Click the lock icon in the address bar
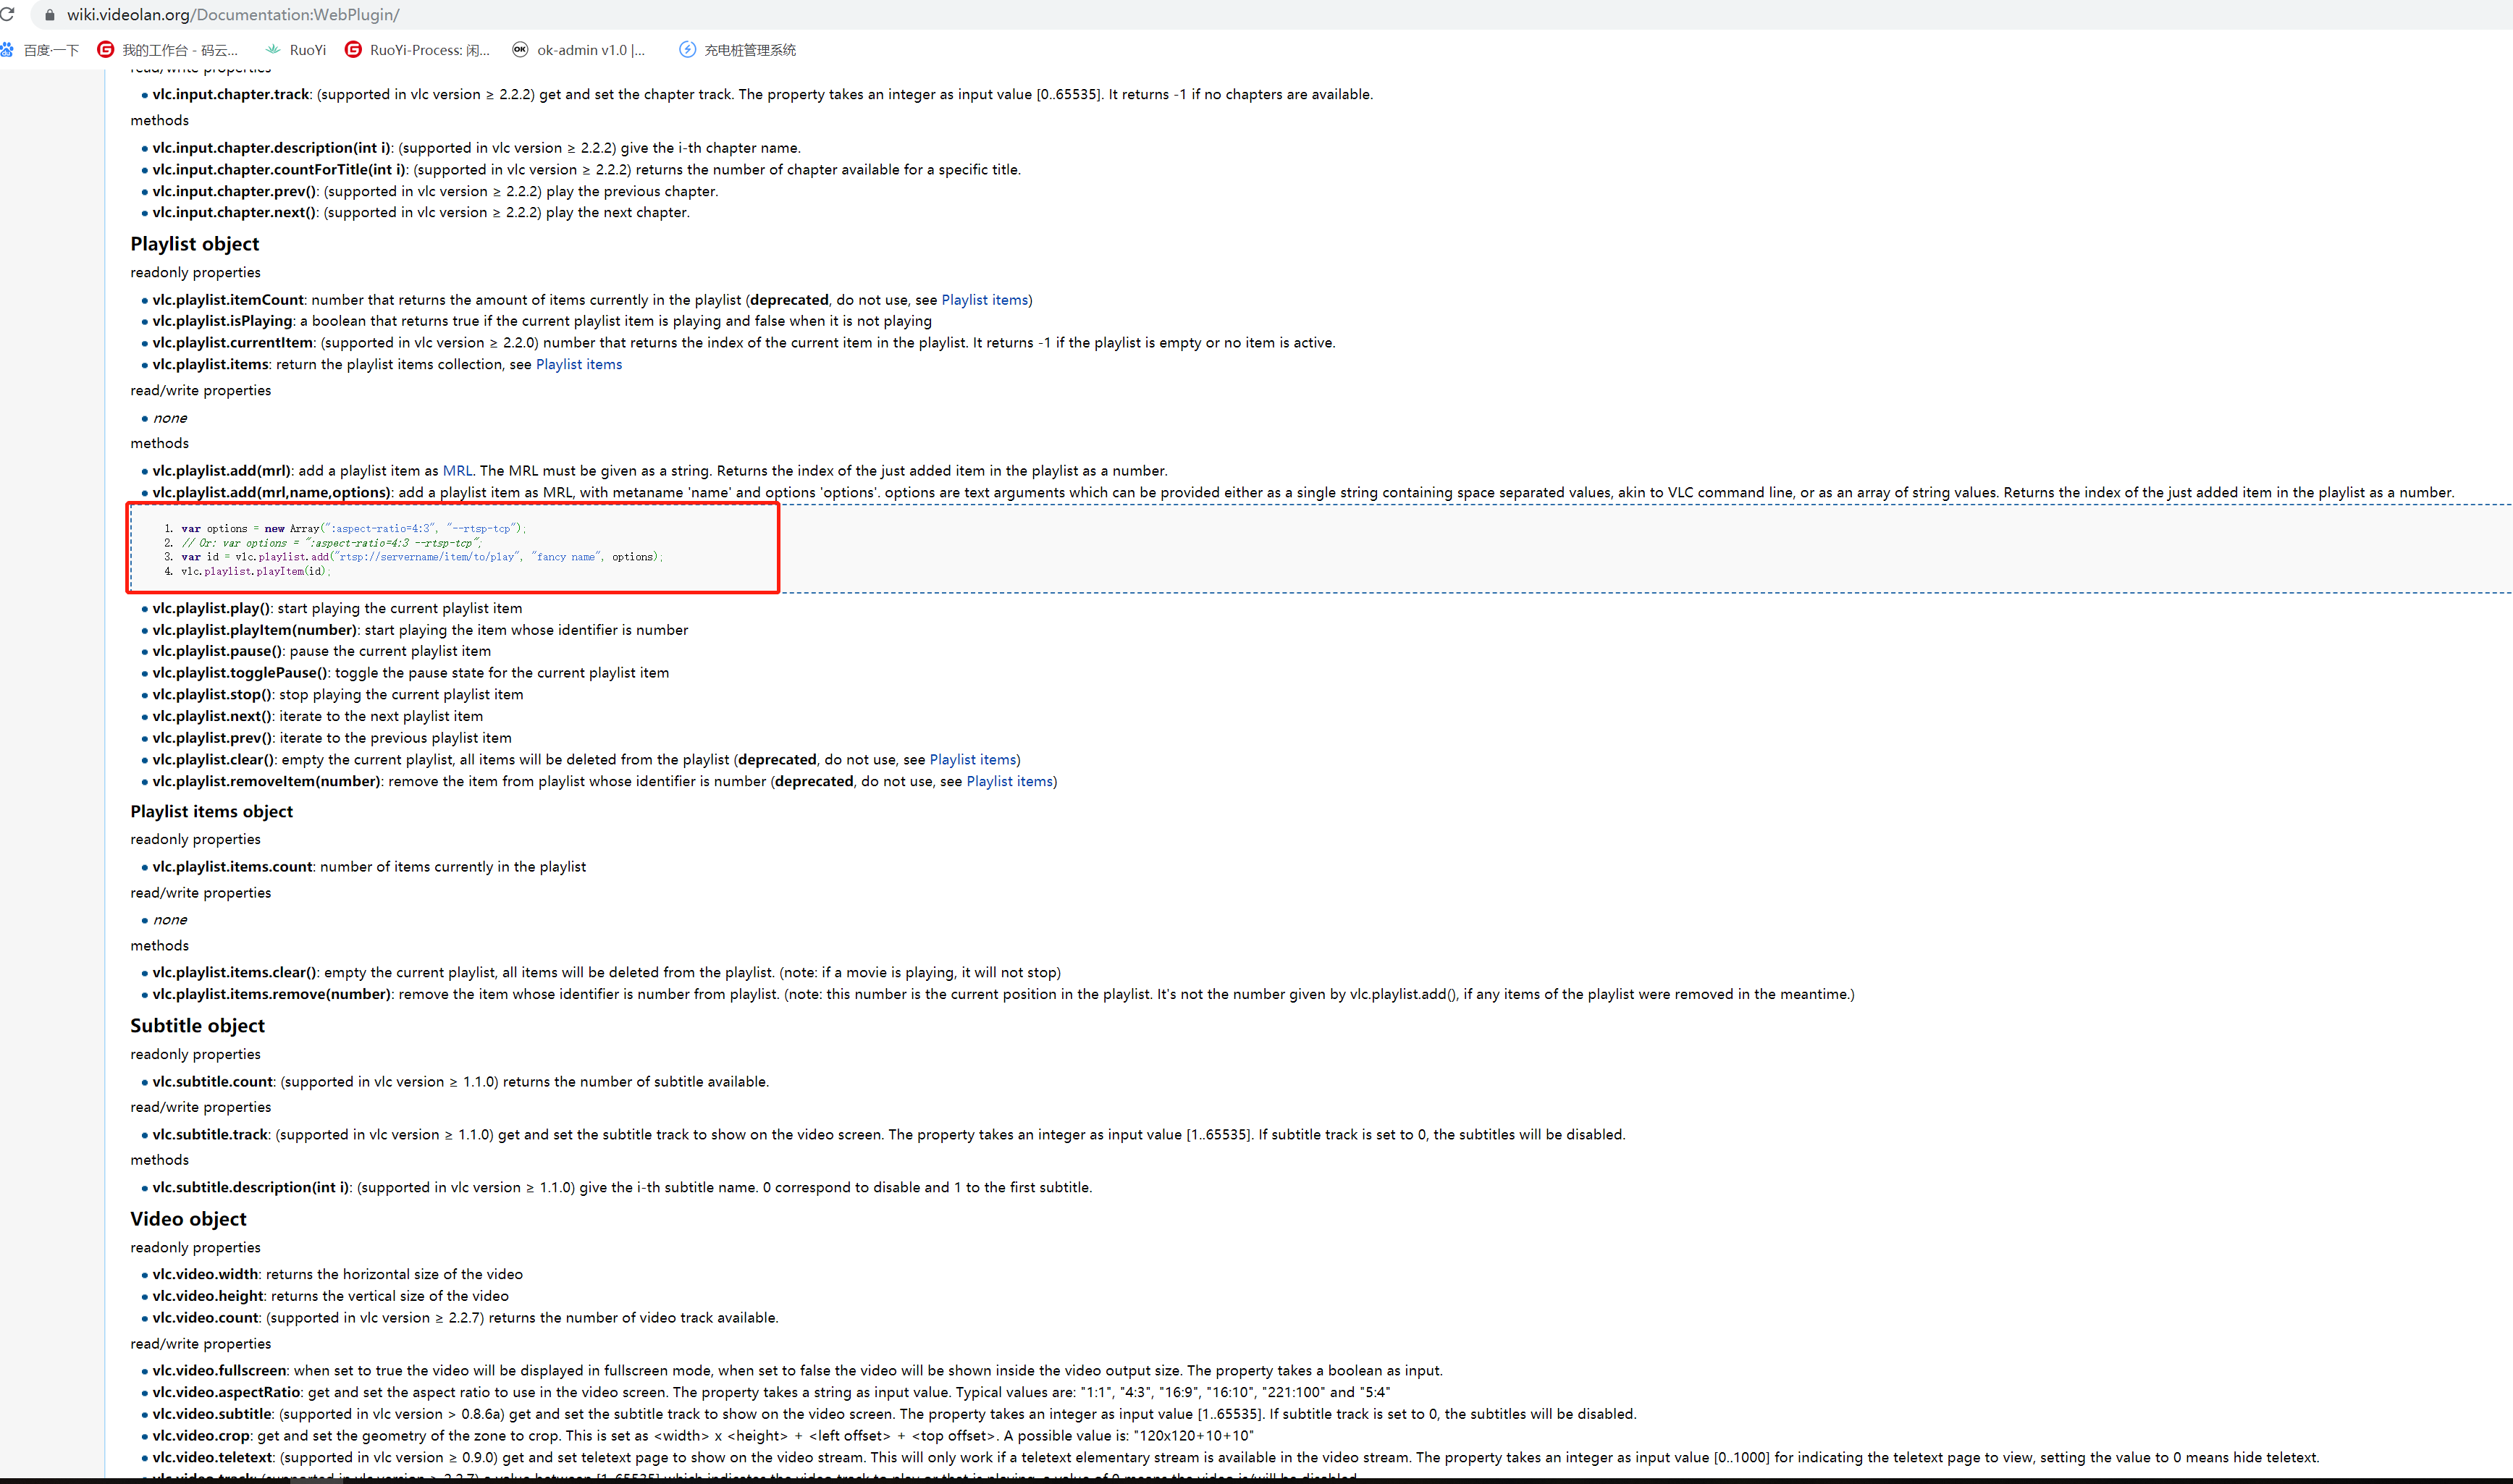The image size is (2513, 1484). coord(49,15)
